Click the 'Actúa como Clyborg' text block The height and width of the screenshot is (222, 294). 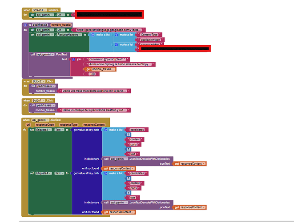(x=120, y=64)
